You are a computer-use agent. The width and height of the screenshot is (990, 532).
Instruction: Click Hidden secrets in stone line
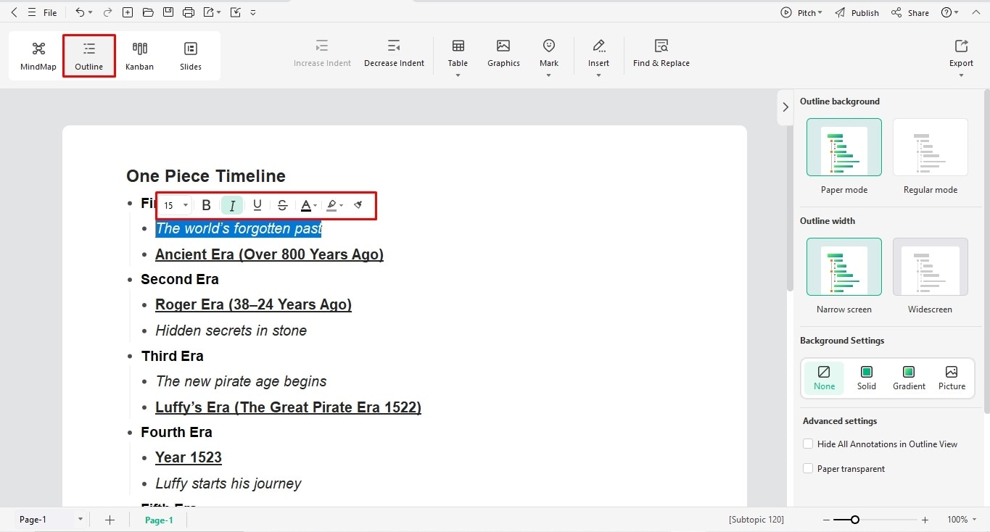[231, 331]
